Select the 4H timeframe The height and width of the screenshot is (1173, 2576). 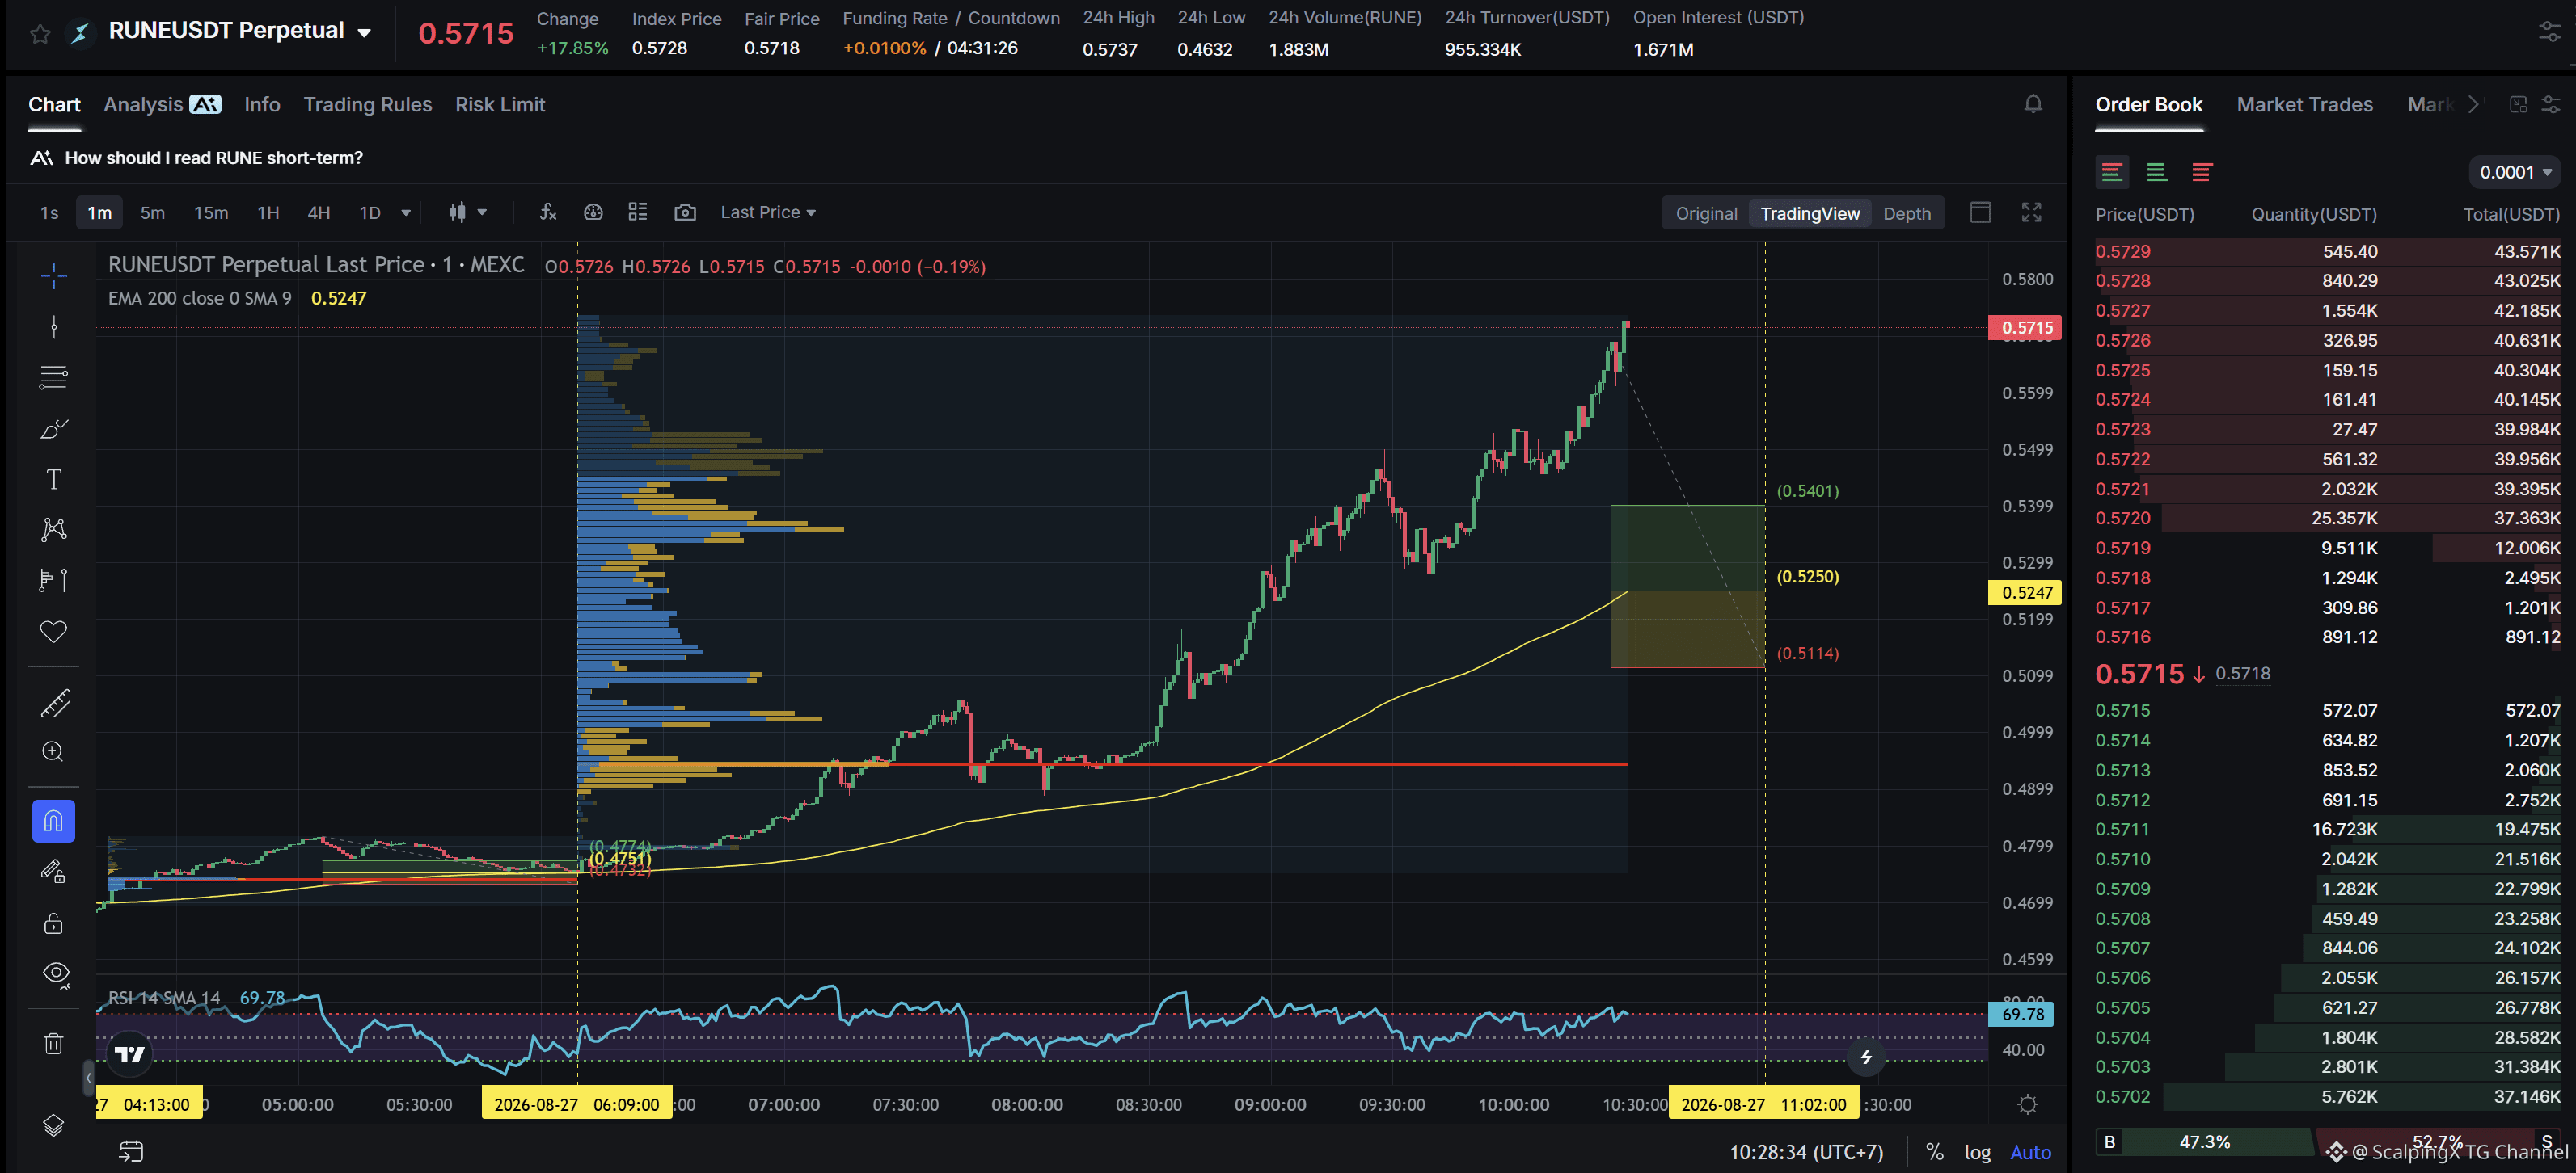[318, 212]
